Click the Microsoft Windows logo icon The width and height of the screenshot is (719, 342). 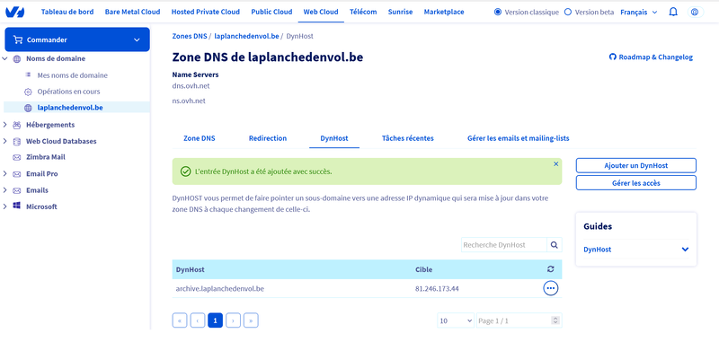17,206
